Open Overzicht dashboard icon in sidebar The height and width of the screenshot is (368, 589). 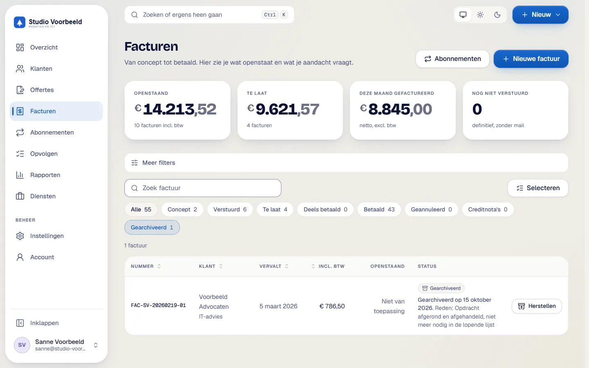(x=20, y=47)
